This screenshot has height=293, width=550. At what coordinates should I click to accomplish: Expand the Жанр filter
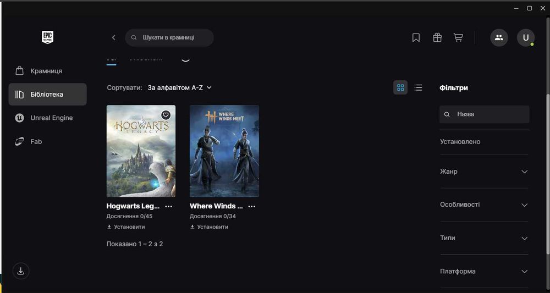pyautogui.click(x=484, y=172)
